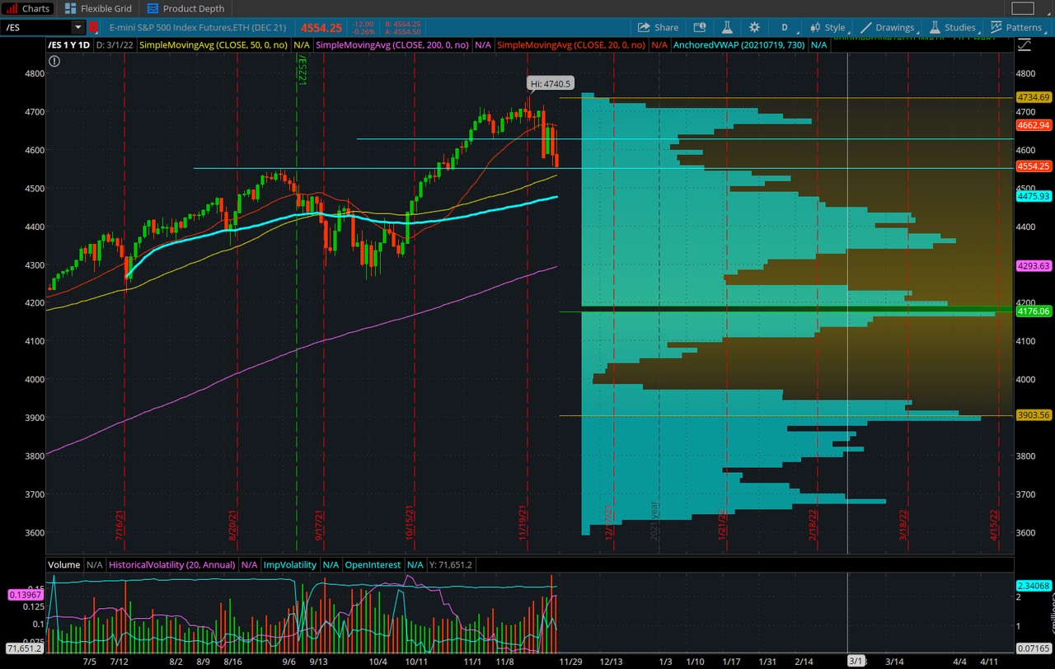This screenshot has height=669, width=1055.
Task: Click the green /ESZ21 rollover marker
Action: pyautogui.click(x=302, y=72)
